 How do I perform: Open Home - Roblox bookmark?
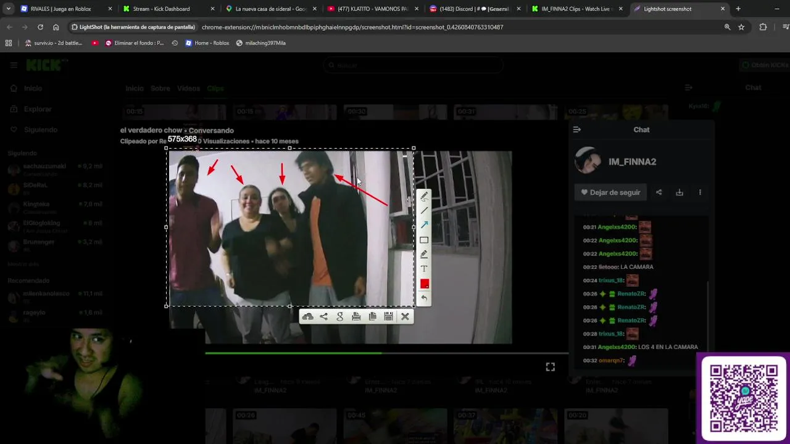[x=207, y=43]
